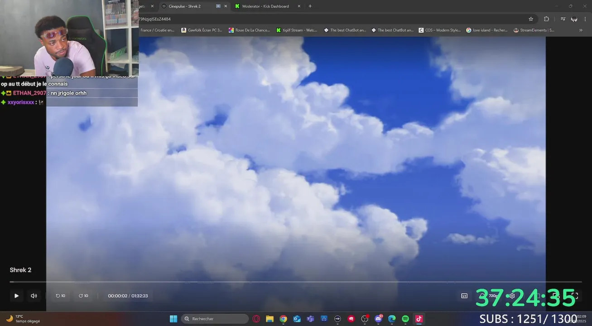Screen dimensions: 592x326
Task: Switch to Moderator - Kick Dashboard tab
Action: click(x=265, y=6)
